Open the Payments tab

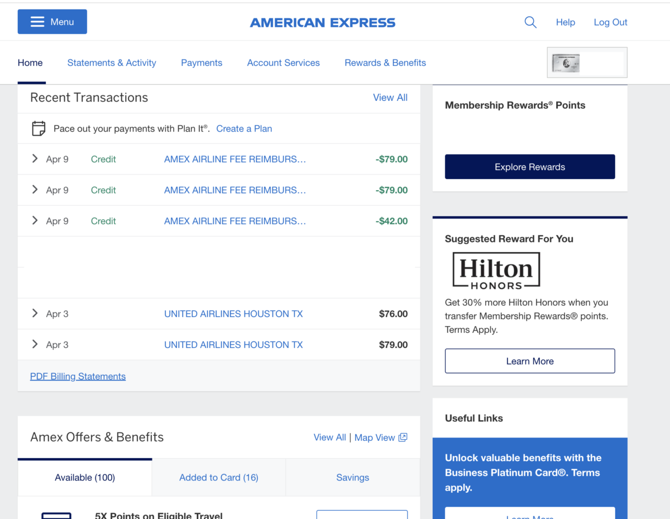click(202, 63)
